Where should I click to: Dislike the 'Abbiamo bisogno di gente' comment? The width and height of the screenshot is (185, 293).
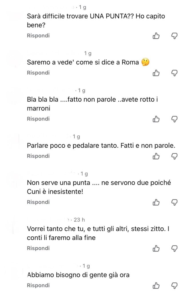pos(174,285)
